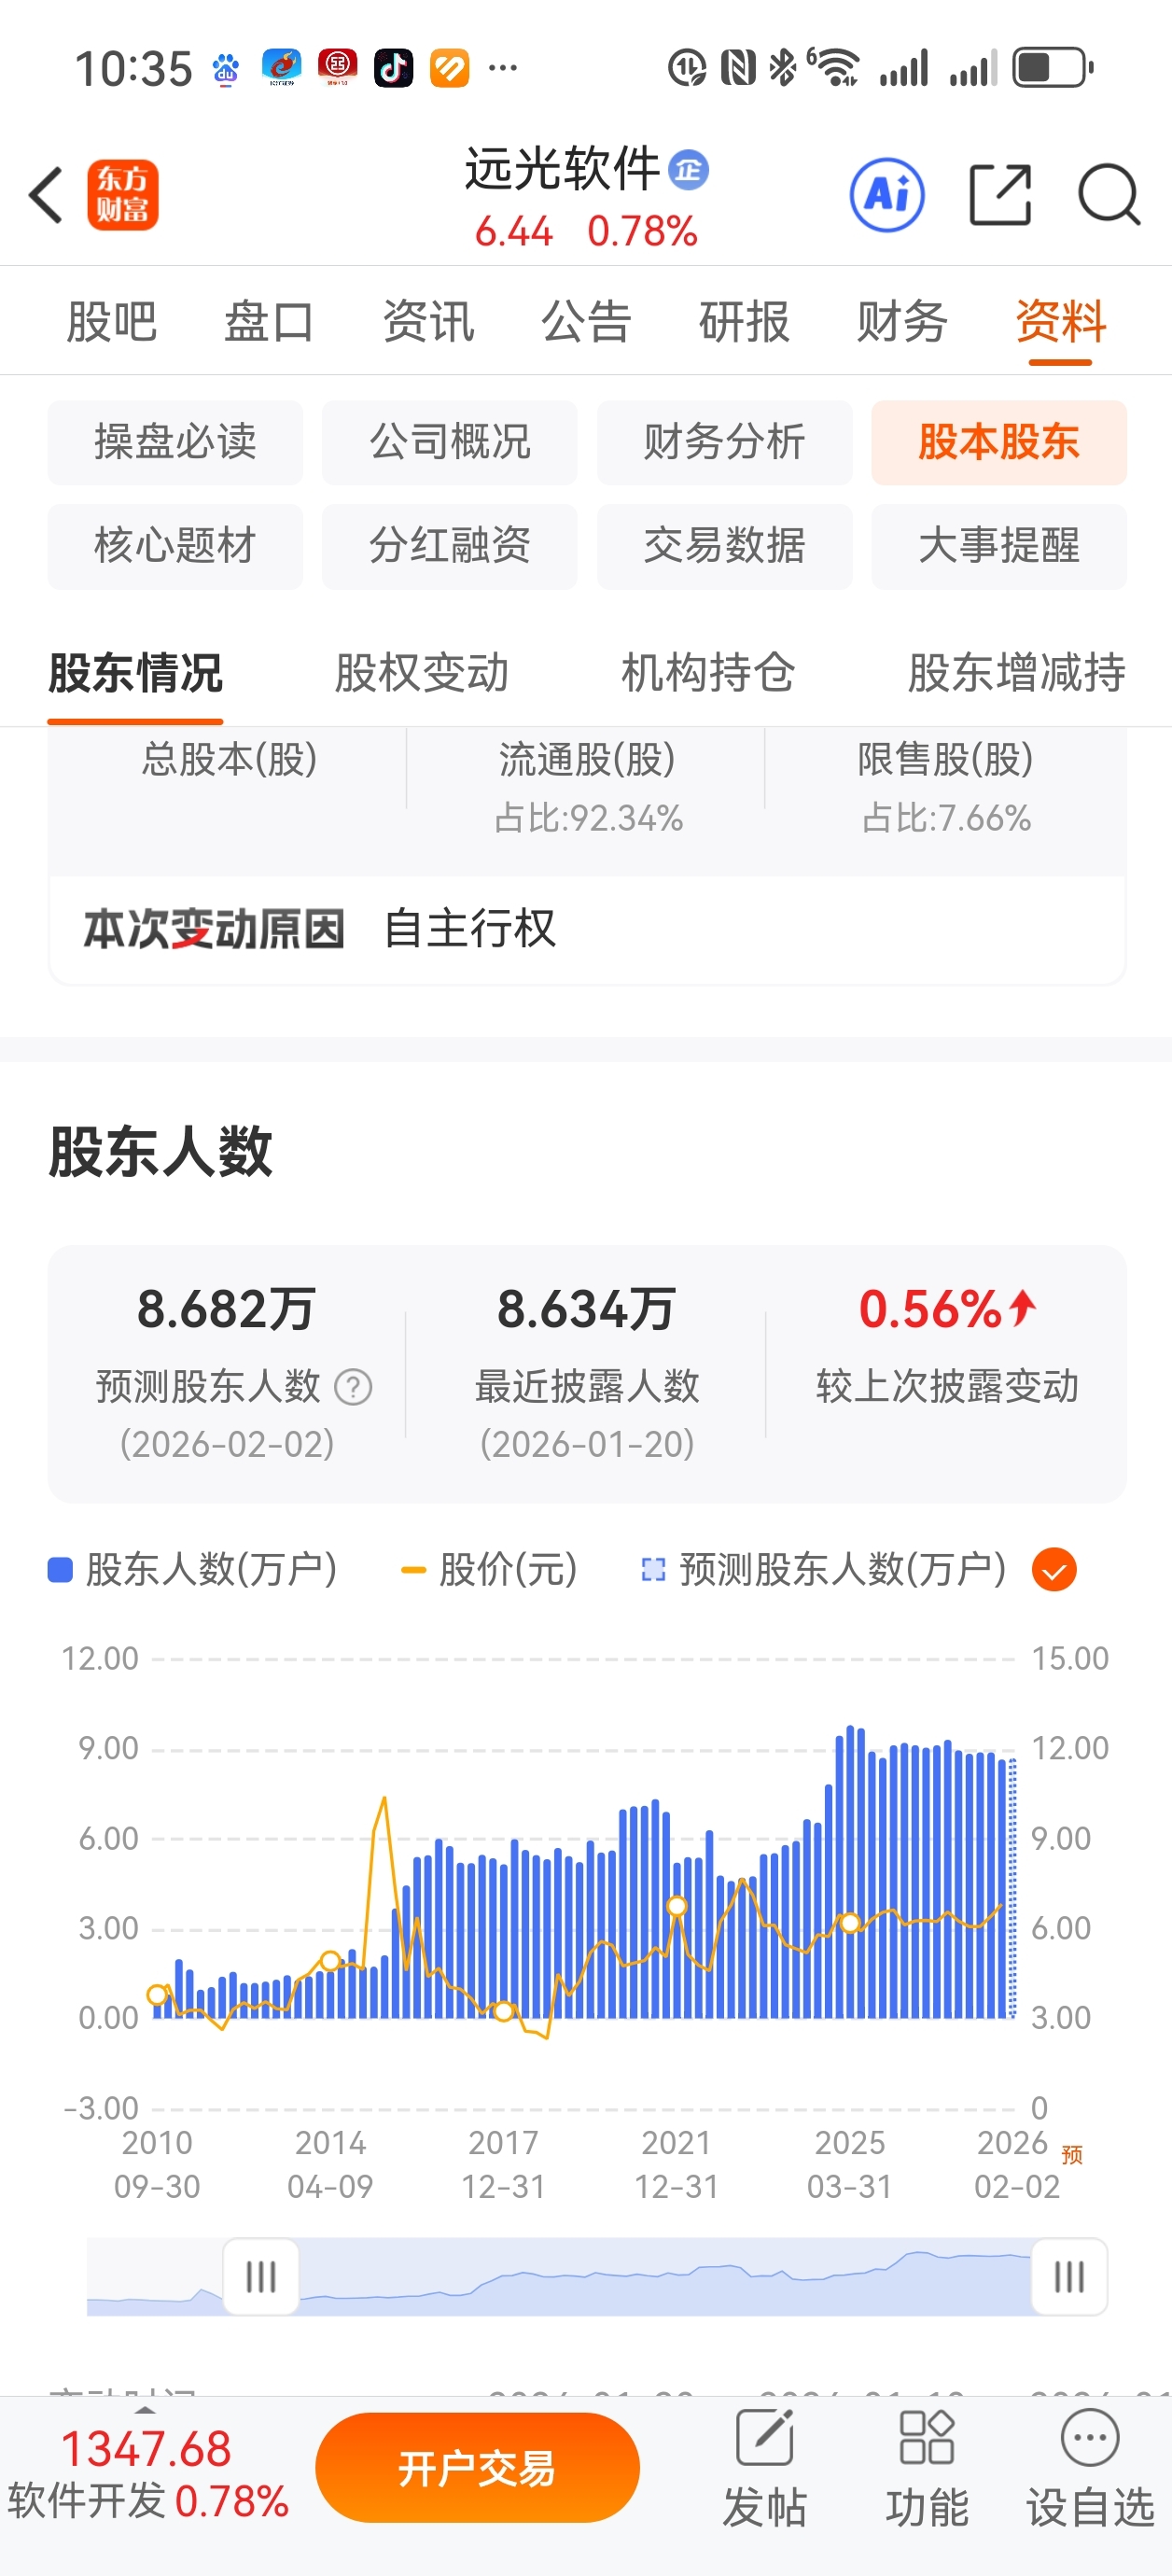
Task: Tap the 2021 12-31 price marker on chart
Action: pos(677,1907)
